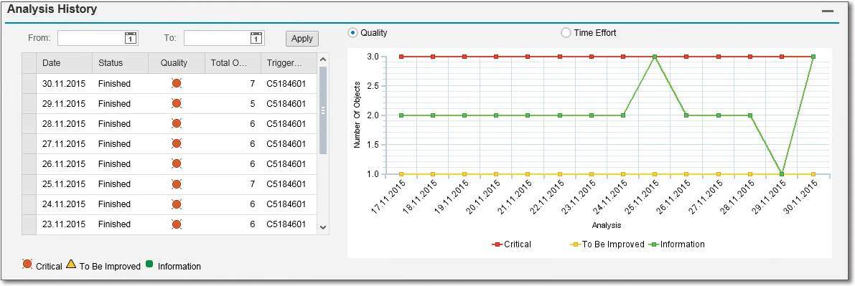Click Information data point at 30.11.2015
Image resolution: width=855 pixels, height=286 pixels.
813,57
